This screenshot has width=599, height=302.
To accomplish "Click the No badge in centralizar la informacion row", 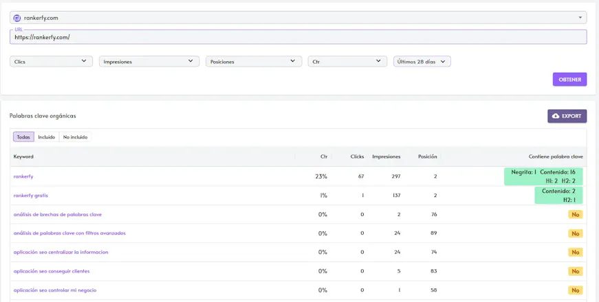I will [576, 252].
